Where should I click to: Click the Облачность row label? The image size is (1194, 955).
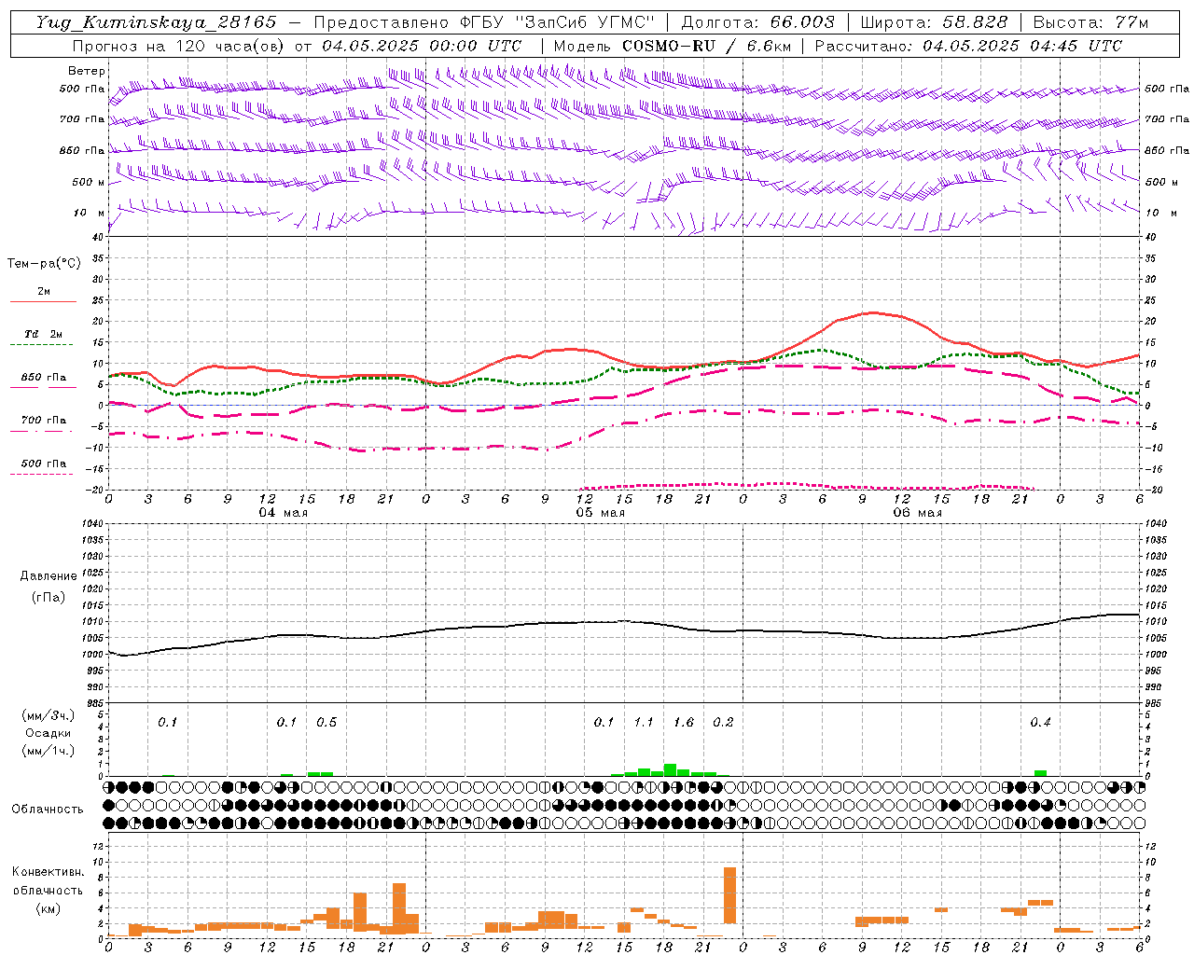[48, 810]
